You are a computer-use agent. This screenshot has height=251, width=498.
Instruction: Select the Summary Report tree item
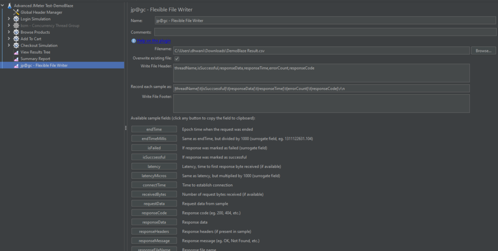(35, 59)
